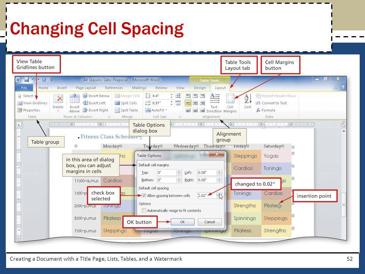365x274 pixels.
Task: Click the row Height 0.4" spinner arrows
Action: tap(171, 96)
